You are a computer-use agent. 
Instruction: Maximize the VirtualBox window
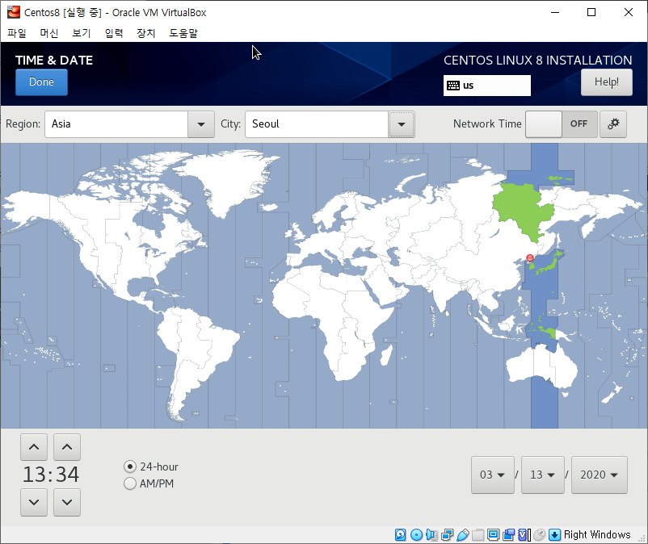(591, 12)
